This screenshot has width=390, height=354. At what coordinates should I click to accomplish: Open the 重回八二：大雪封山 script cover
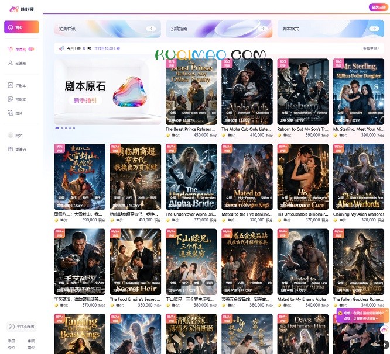80,177
